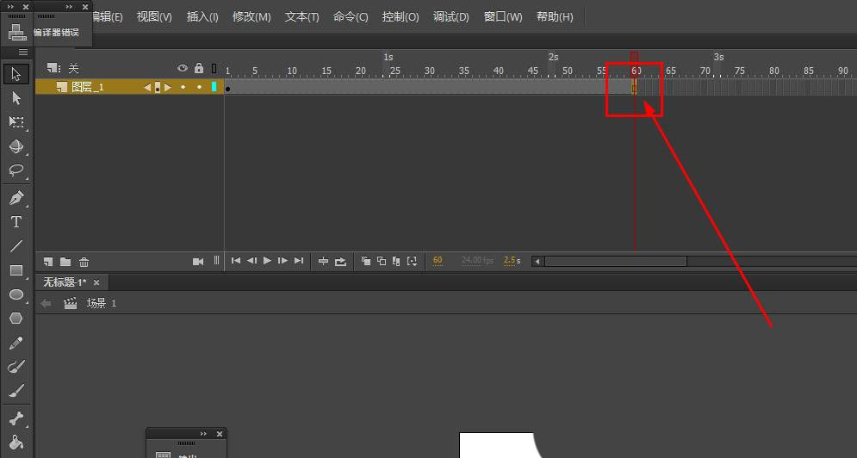Click the frame rate 24.00 fps value
The height and width of the screenshot is (458, 857).
477,261
